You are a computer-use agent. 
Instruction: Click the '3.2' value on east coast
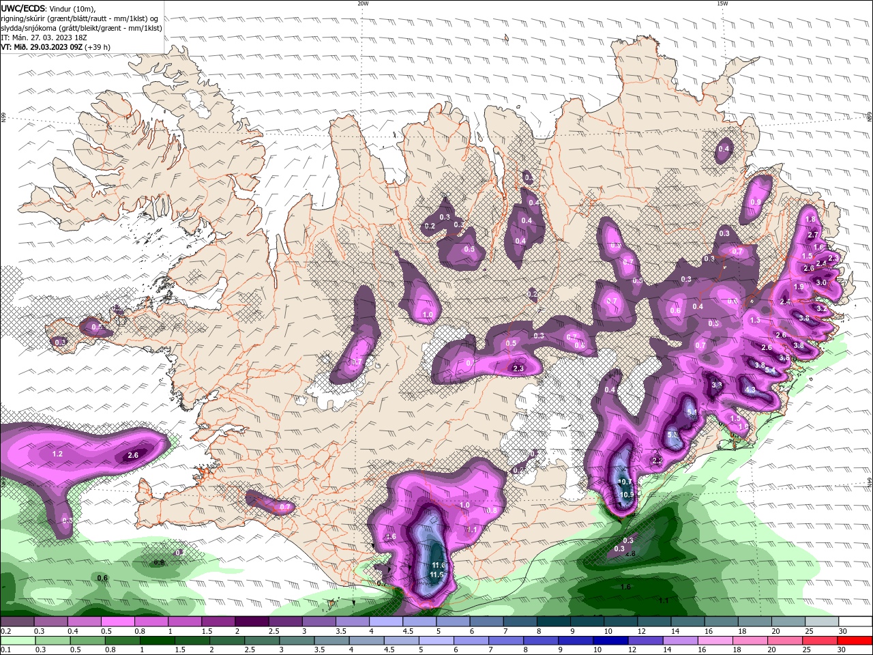pos(821,308)
